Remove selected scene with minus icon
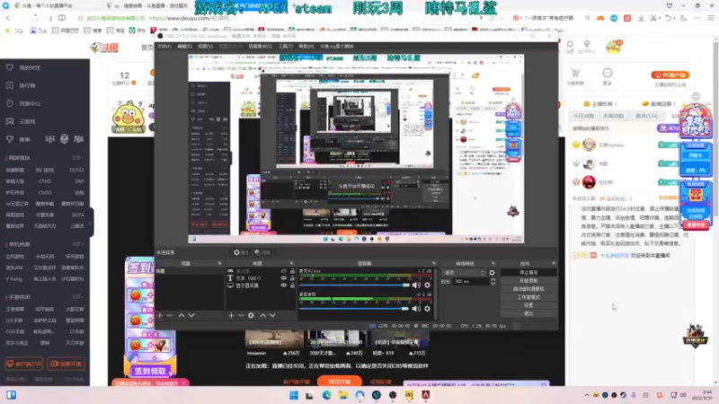Image resolution: width=719 pixels, height=404 pixels. pos(170,316)
